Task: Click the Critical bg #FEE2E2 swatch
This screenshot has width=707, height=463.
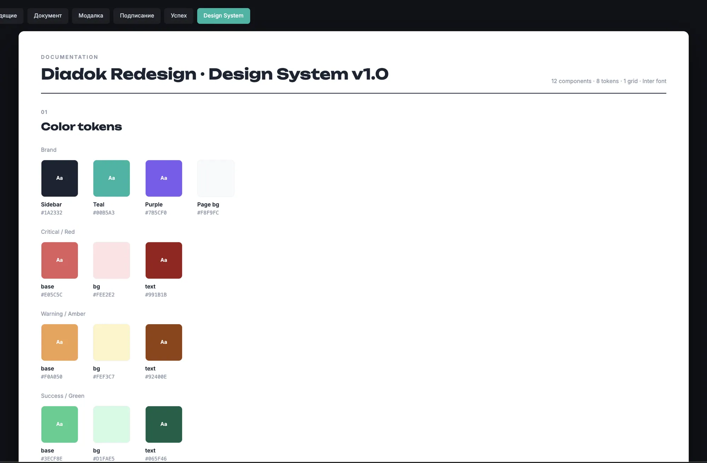Action: (x=111, y=260)
